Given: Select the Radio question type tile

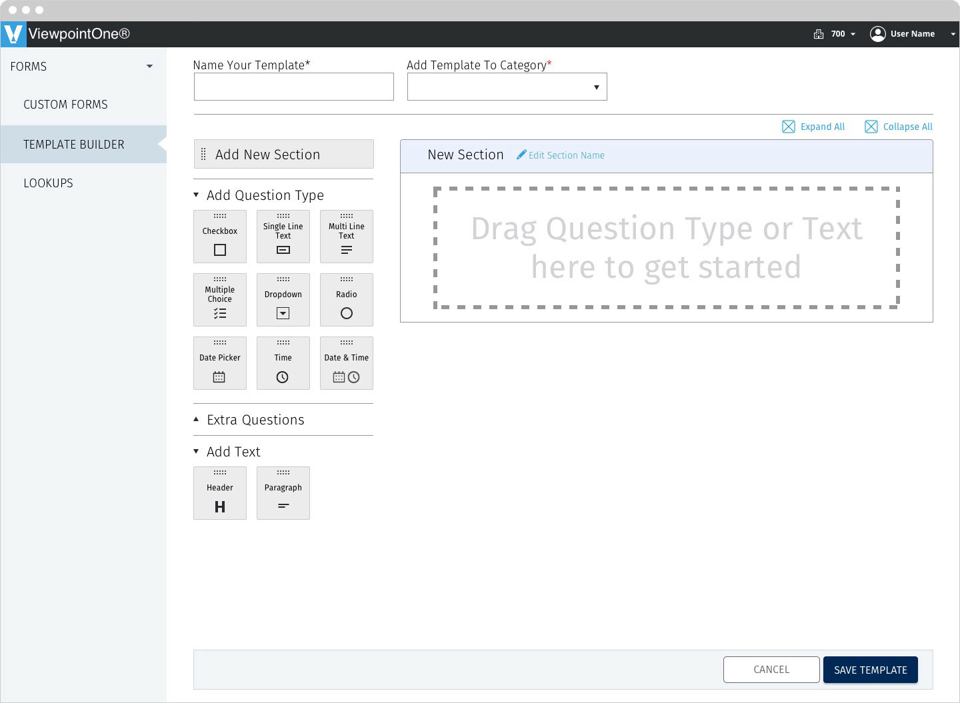Looking at the screenshot, I should point(347,300).
